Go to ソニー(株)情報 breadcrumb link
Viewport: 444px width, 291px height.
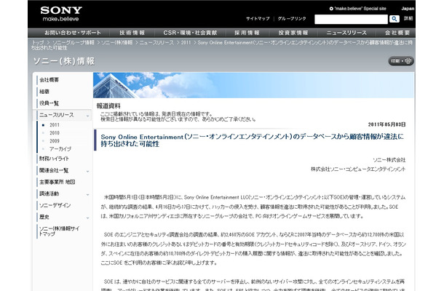[x=116, y=42]
